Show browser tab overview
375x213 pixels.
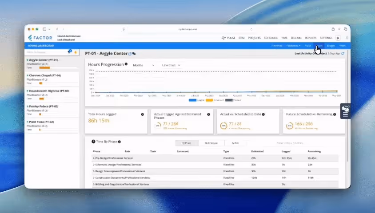345,29
